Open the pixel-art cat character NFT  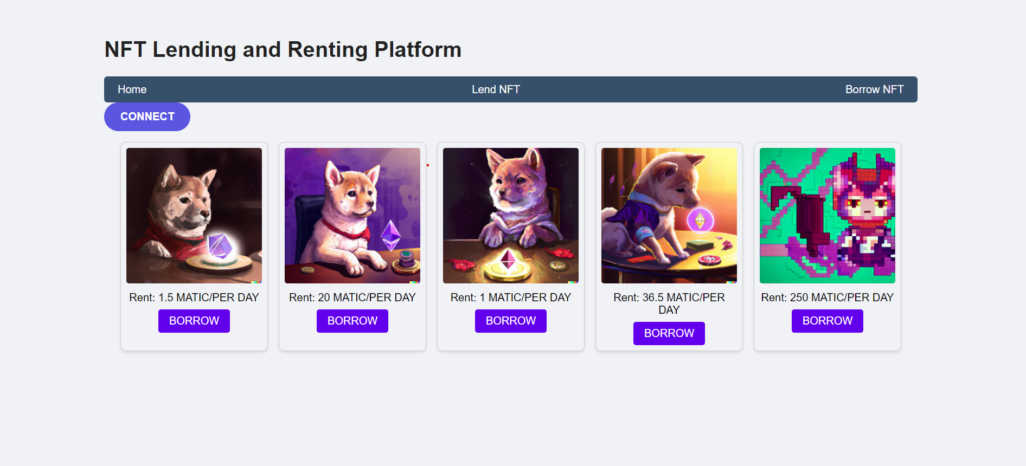pyautogui.click(x=827, y=215)
